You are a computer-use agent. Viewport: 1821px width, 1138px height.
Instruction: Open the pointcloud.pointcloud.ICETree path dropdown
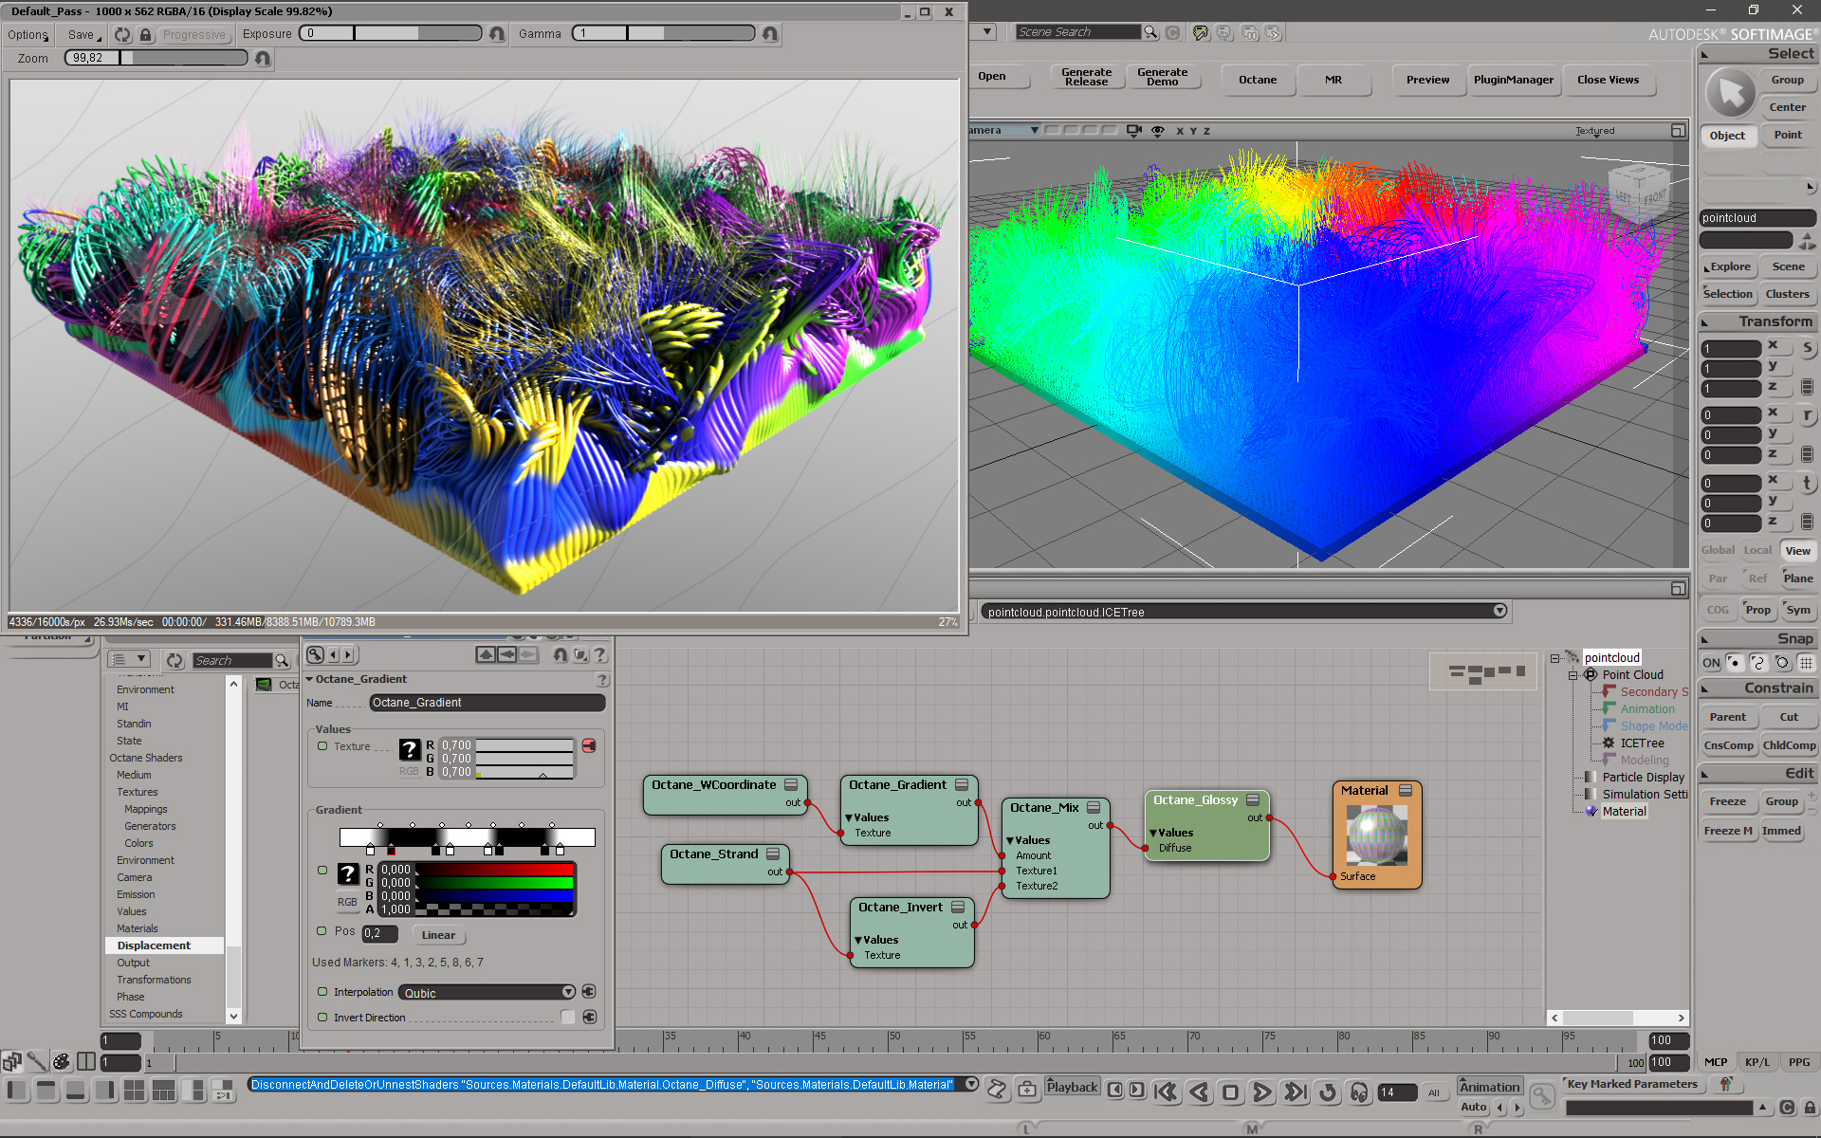click(x=1499, y=611)
